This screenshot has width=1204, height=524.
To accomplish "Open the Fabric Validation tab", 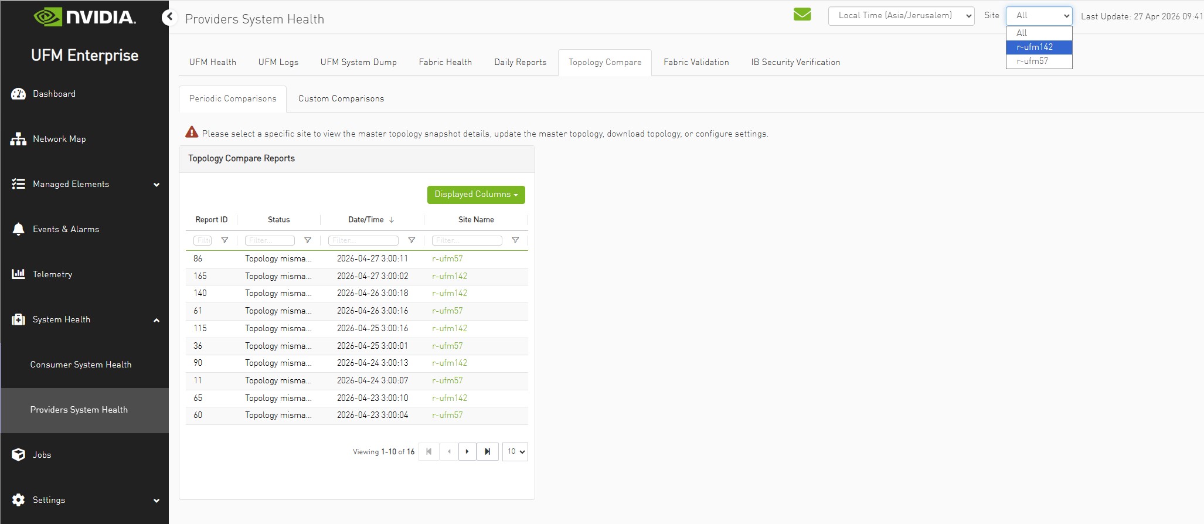I will [x=696, y=62].
